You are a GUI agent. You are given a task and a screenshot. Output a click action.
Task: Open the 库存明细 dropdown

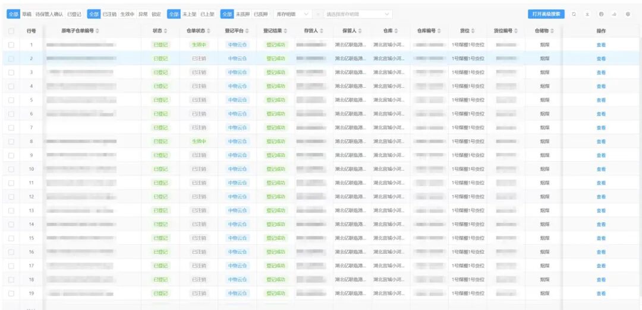click(x=294, y=14)
